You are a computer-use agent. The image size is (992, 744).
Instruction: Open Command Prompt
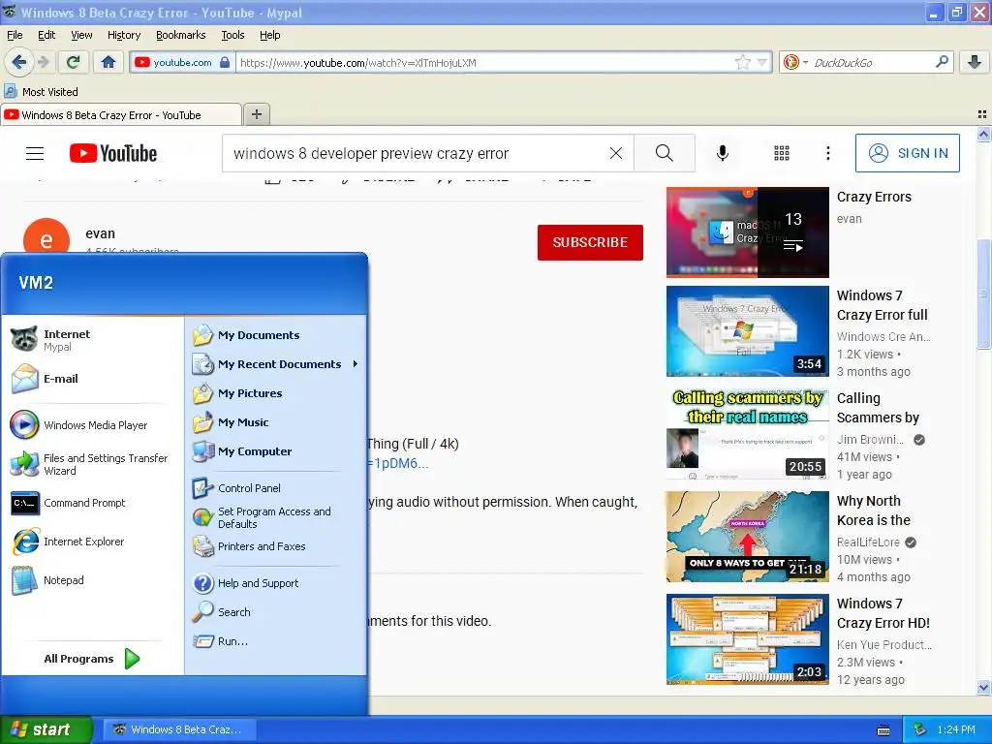(x=91, y=503)
